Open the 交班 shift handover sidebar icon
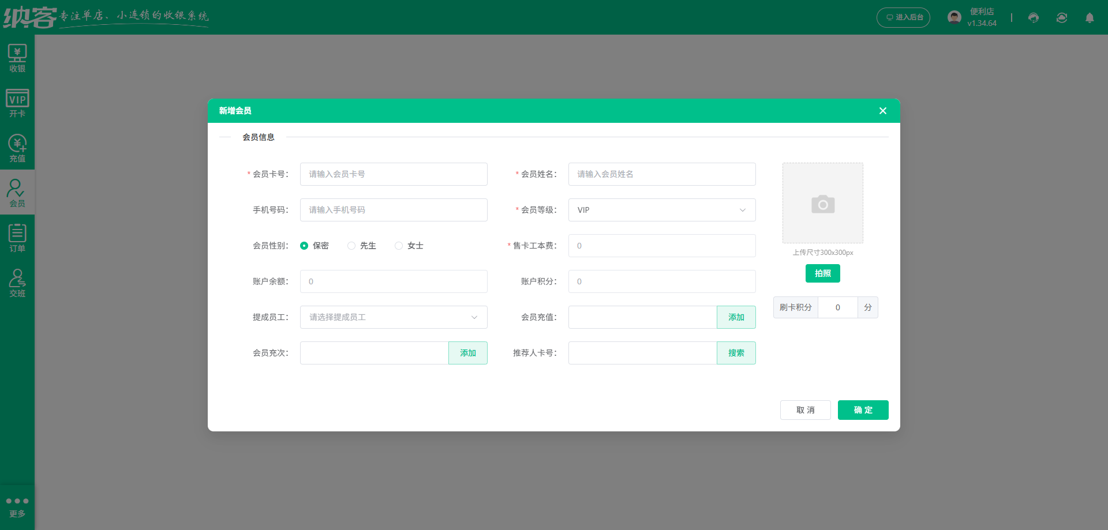The height and width of the screenshot is (530, 1108). (x=17, y=283)
